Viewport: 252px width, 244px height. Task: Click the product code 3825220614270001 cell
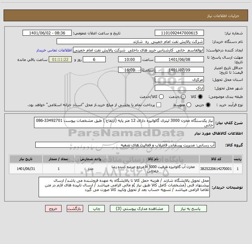coord(216,169)
